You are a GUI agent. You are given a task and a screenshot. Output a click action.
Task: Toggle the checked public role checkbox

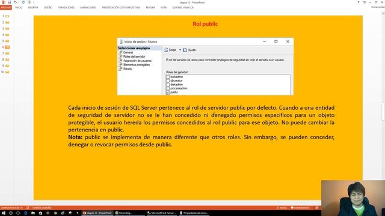point(168,92)
